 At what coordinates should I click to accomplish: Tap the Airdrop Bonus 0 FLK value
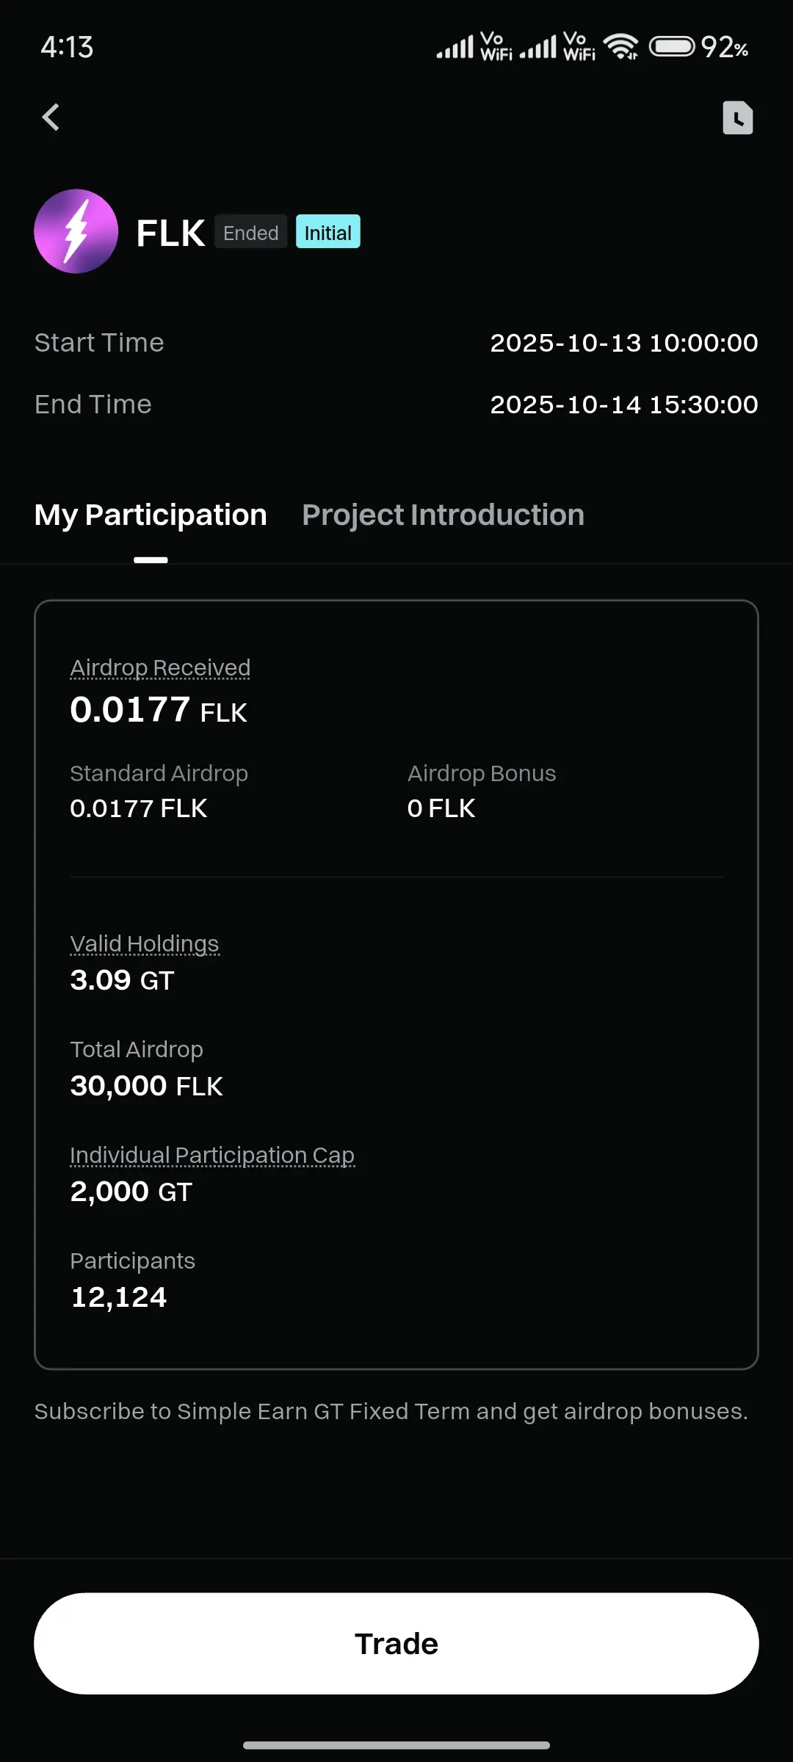[x=441, y=808]
